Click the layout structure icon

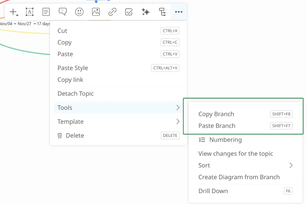pos(162,12)
